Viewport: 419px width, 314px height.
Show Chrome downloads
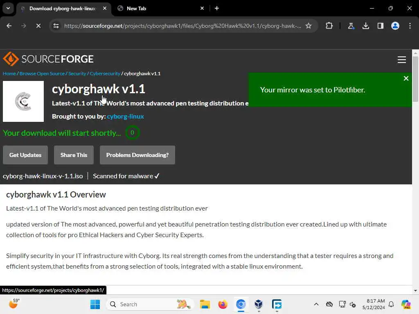[x=365, y=26]
